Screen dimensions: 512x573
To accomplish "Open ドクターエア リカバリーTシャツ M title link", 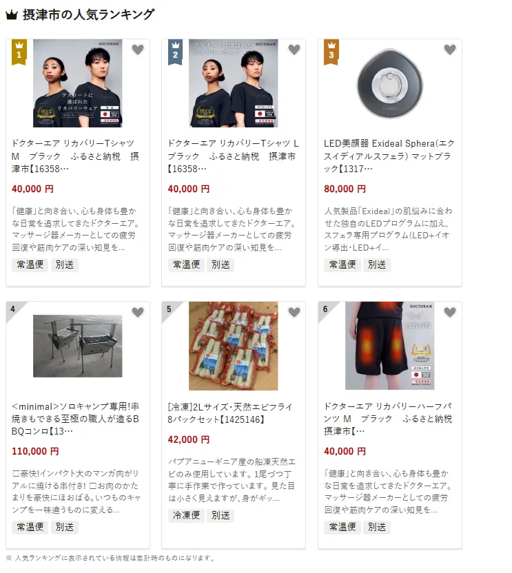I will click(x=75, y=156).
